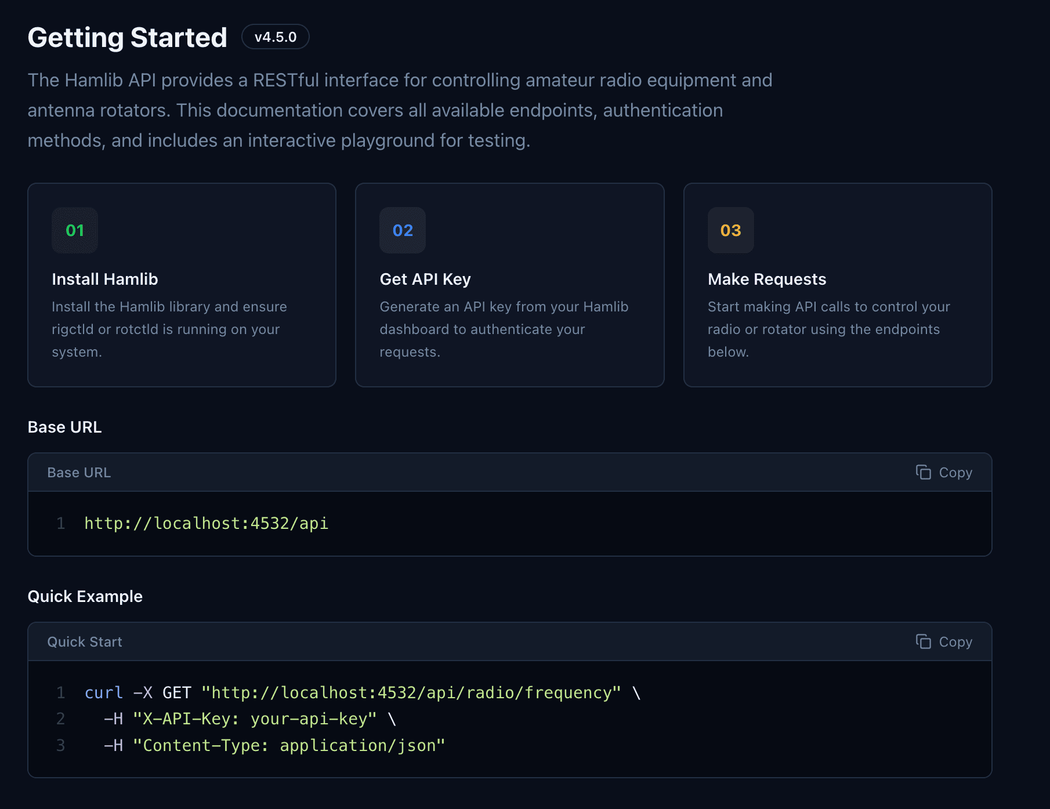Open the Make Requests step card
The height and width of the screenshot is (809, 1050).
838,284
